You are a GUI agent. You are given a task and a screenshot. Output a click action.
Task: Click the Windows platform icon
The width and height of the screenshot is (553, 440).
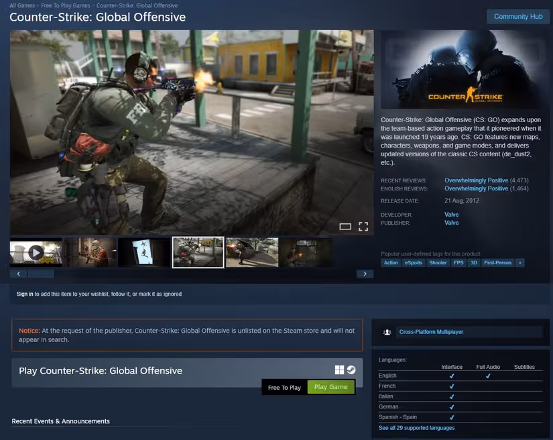[339, 370]
